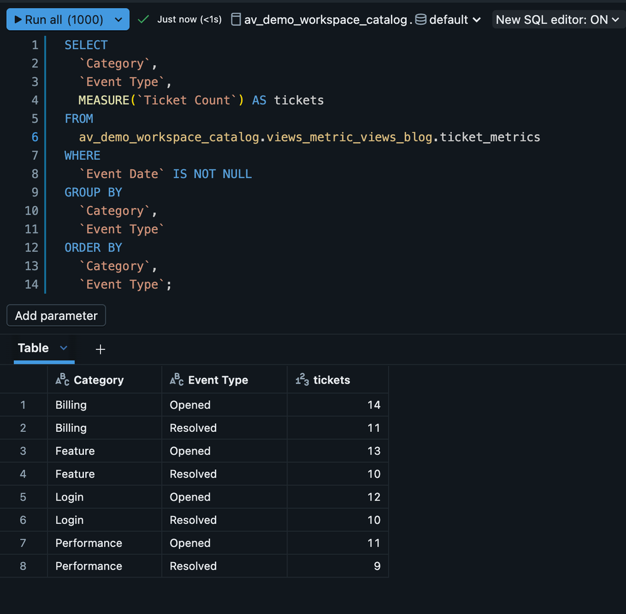The height and width of the screenshot is (614, 626).
Task: Click the Event Type column type icon
Action: click(x=177, y=380)
